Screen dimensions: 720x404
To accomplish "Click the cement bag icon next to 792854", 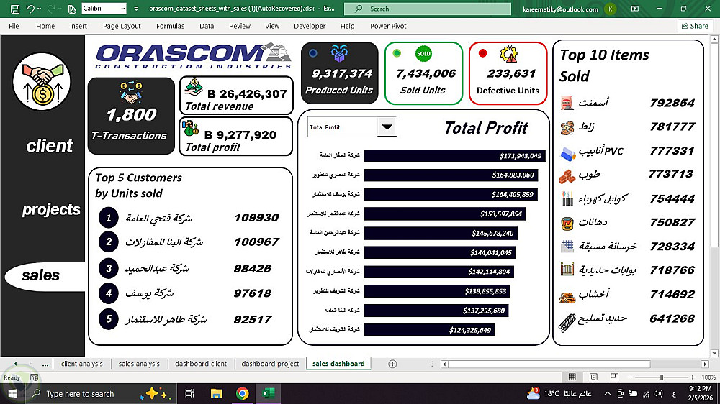I will coord(567,104).
